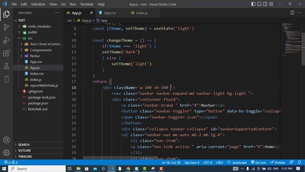Expand the Componenets folder

(38, 50)
